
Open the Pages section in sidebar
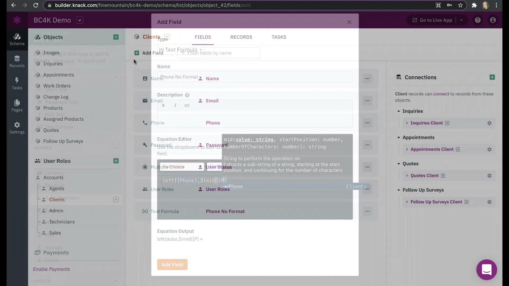17,106
